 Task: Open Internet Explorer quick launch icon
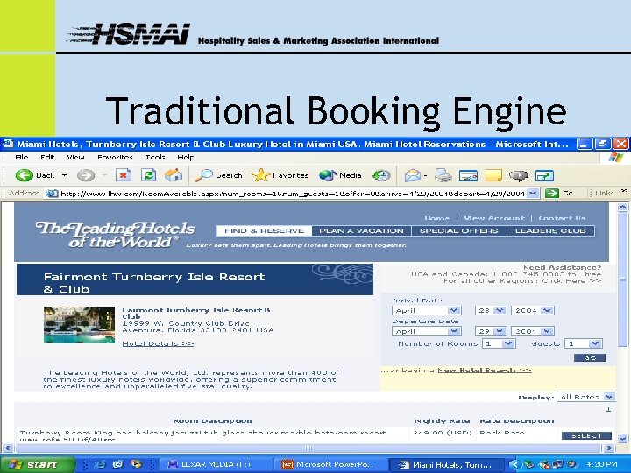99,464
